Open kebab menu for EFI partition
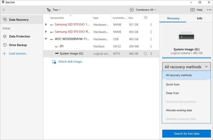 point(151,46)
